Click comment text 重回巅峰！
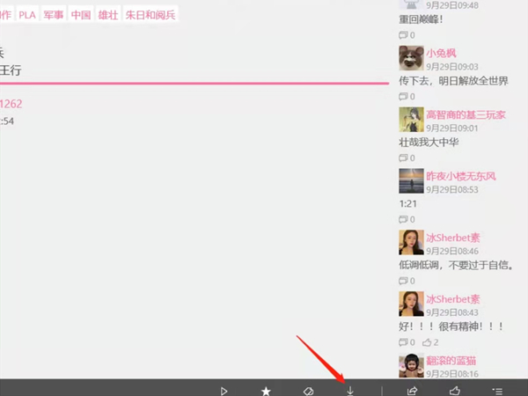This screenshot has height=396, width=528. [421, 19]
